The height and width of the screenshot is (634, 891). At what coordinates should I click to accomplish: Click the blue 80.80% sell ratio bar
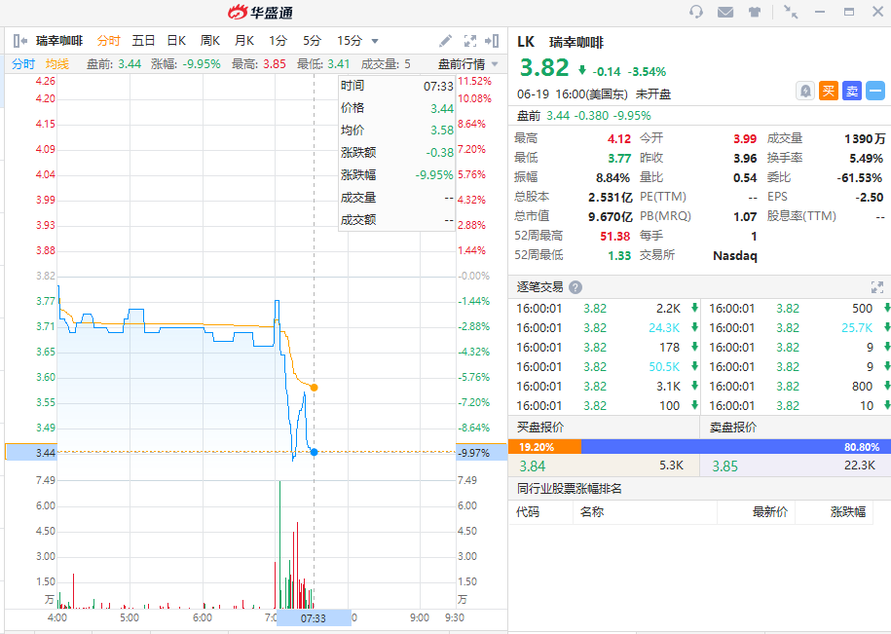pyautogui.click(x=736, y=447)
